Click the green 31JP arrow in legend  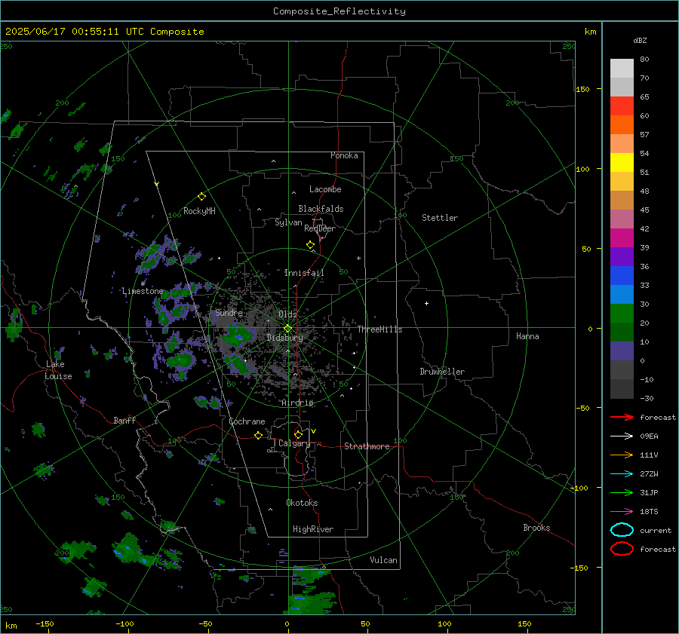622,492
